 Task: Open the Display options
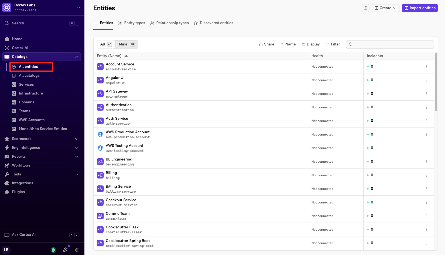311,44
